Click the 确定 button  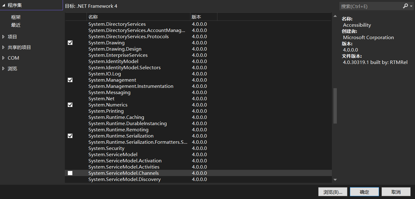[x=364, y=192]
